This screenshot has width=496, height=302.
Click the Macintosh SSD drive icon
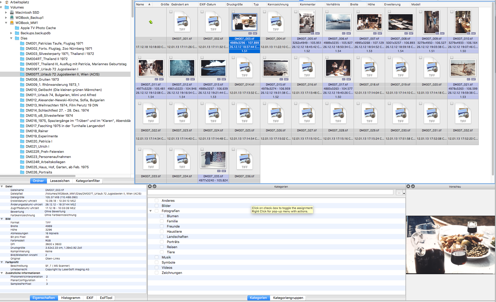click(12, 12)
